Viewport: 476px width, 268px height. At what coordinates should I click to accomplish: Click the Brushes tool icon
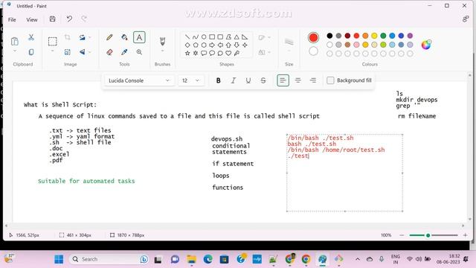pos(162,41)
